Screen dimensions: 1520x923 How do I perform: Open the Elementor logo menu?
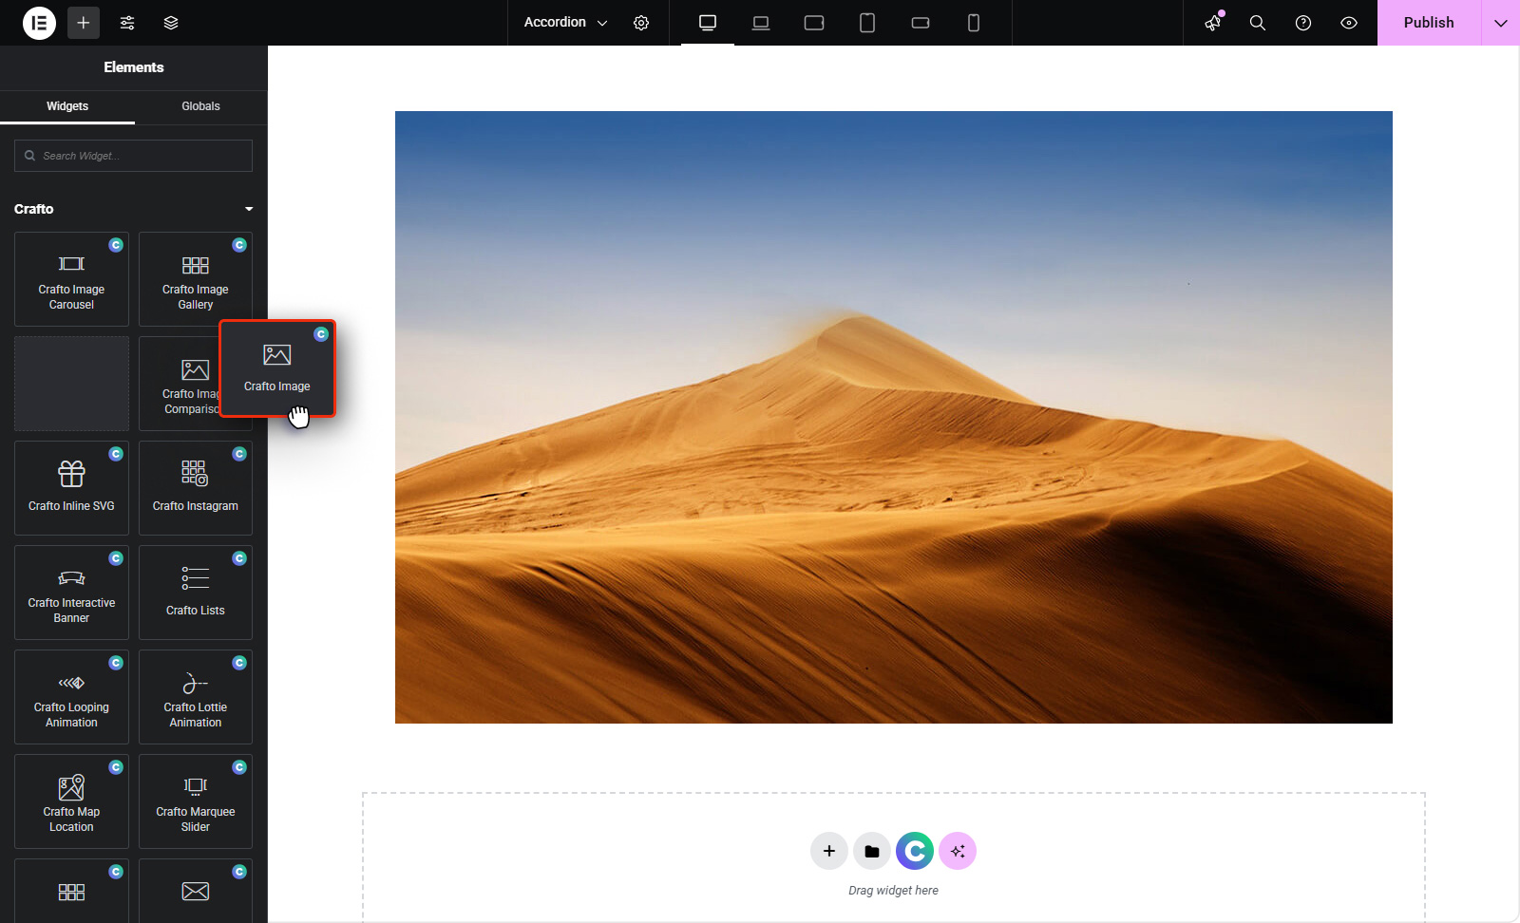click(39, 23)
